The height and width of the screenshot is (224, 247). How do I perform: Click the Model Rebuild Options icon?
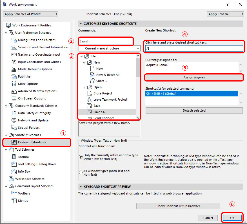click(x=14, y=69)
